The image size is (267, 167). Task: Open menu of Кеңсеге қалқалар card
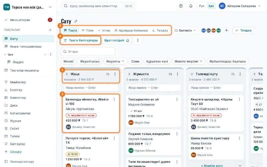(239, 99)
